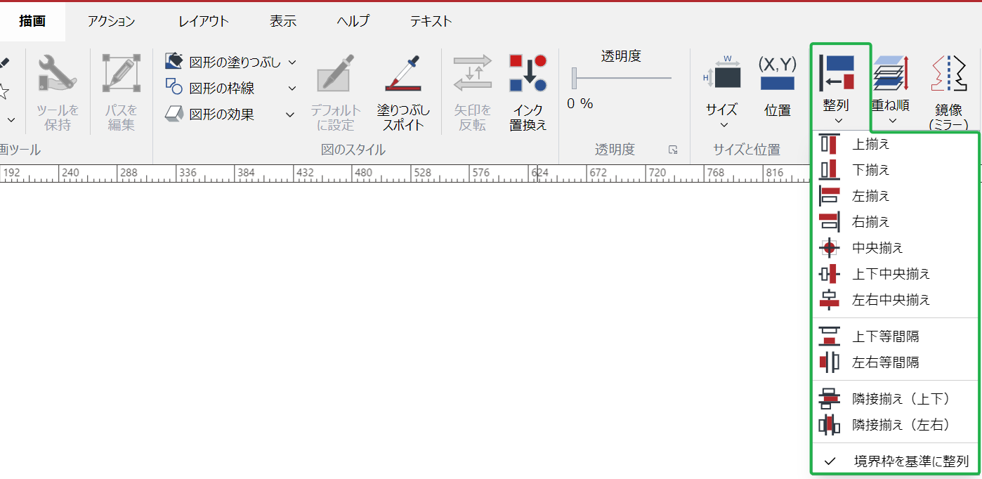Choose 左右中央揃え alignment
The width and height of the screenshot is (982, 479).
tap(895, 300)
